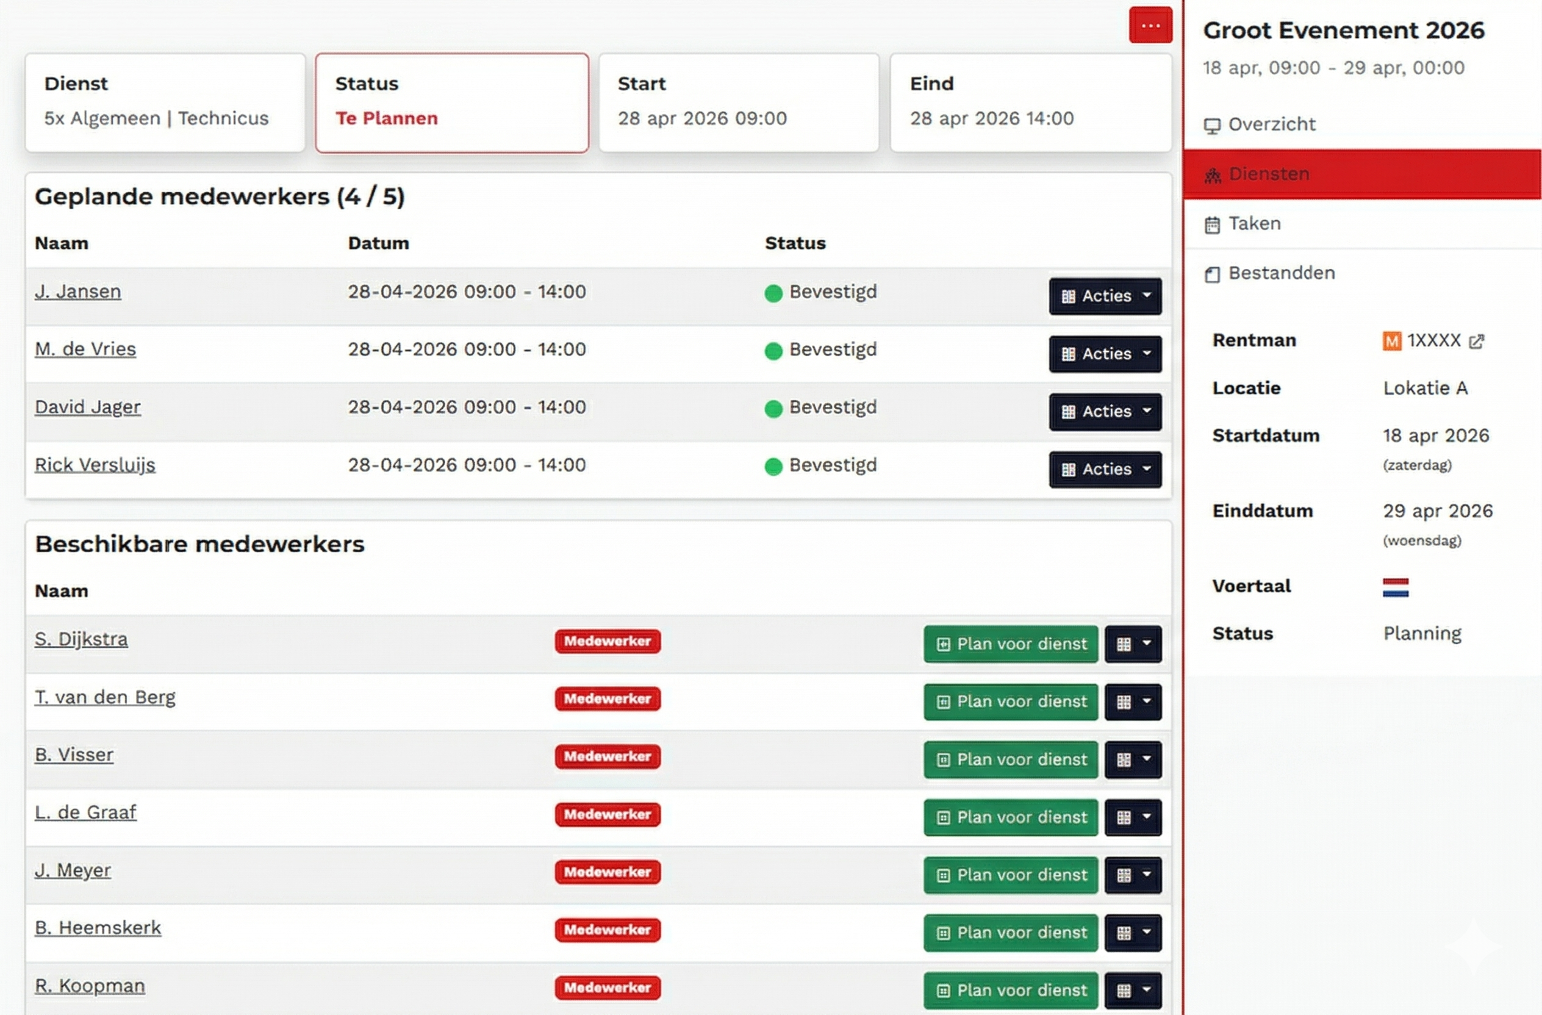Click the Diensten sidebar icon
This screenshot has width=1542, height=1015.
[x=1213, y=174]
